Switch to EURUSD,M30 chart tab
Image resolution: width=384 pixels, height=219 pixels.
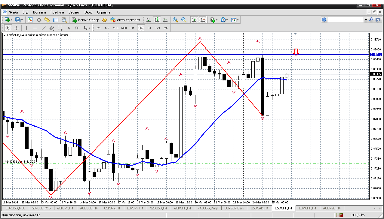tap(15, 208)
